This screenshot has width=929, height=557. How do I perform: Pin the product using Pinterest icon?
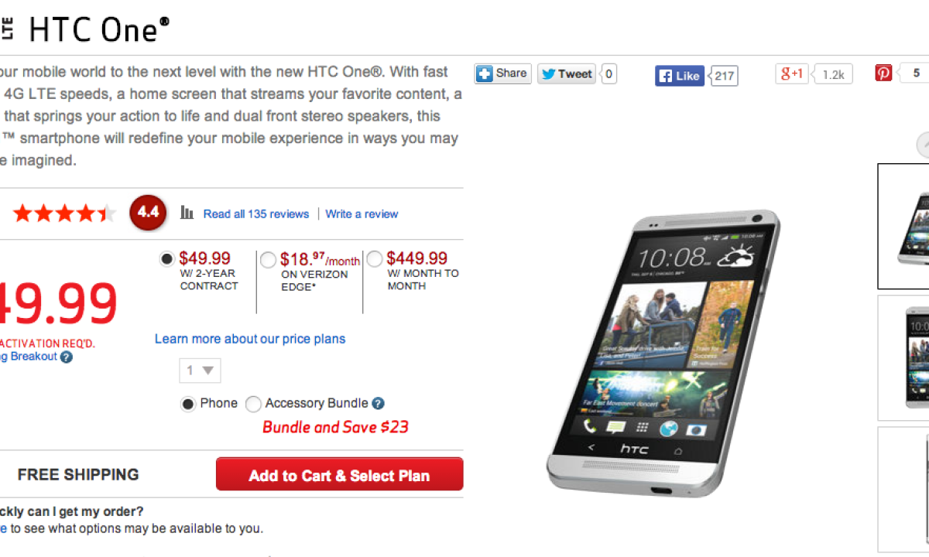point(883,73)
